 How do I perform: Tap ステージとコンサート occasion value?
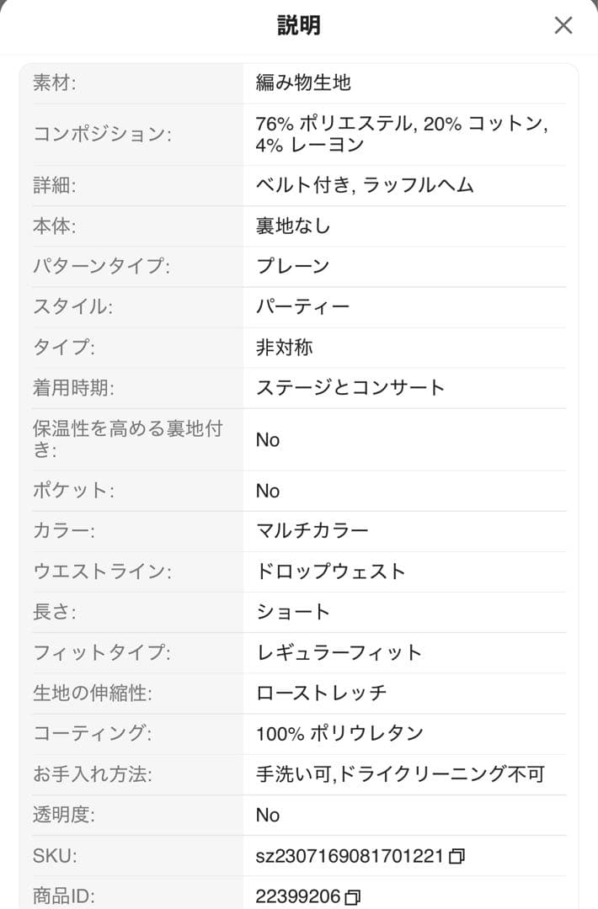[350, 388]
